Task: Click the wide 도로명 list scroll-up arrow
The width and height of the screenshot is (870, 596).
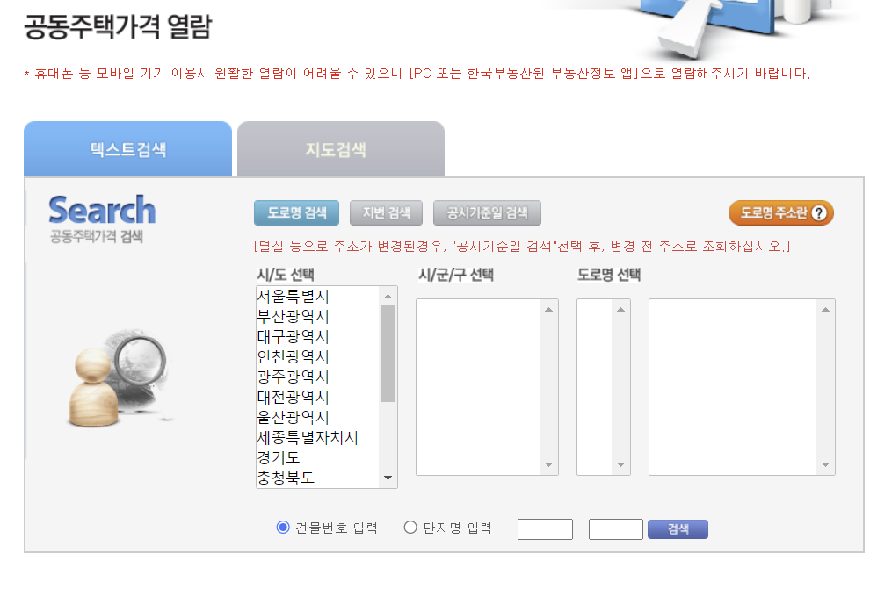Action: (x=825, y=309)
